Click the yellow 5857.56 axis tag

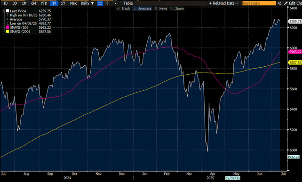(295, 63)
